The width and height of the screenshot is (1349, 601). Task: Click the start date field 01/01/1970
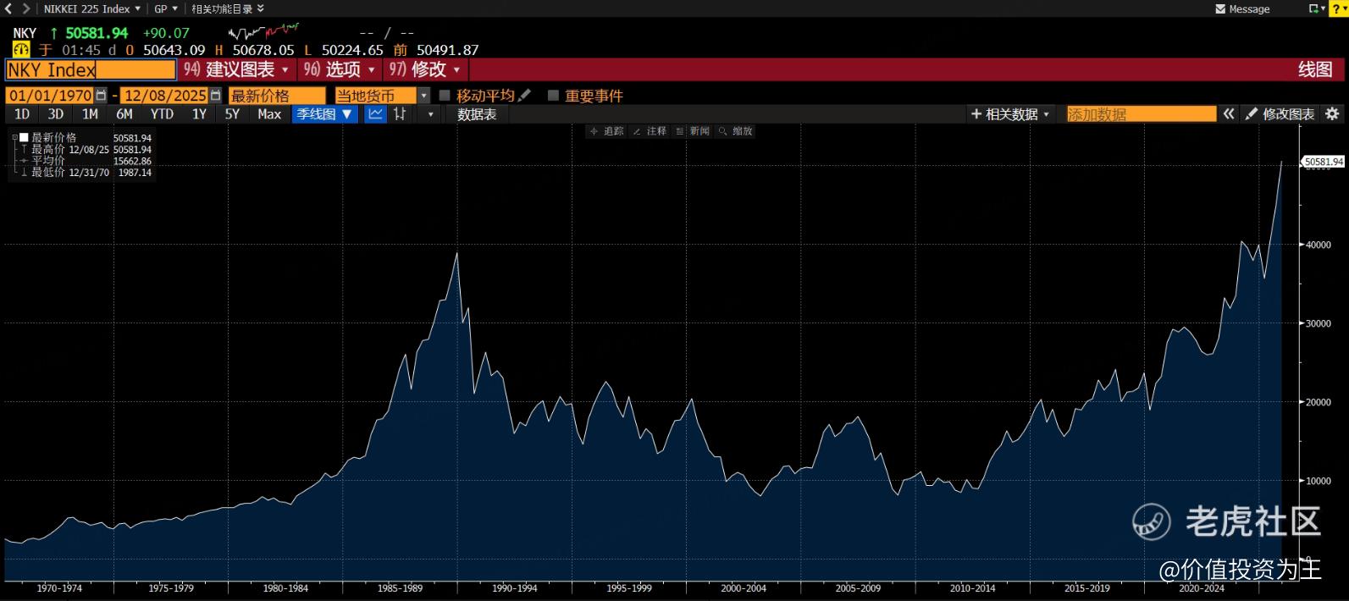click(51, 96)
